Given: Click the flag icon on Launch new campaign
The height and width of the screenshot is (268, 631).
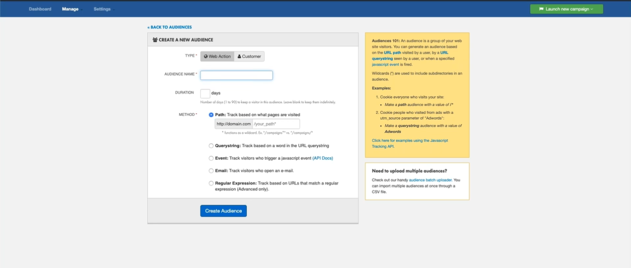Looking at the screenshot, I should click(541, 9).
